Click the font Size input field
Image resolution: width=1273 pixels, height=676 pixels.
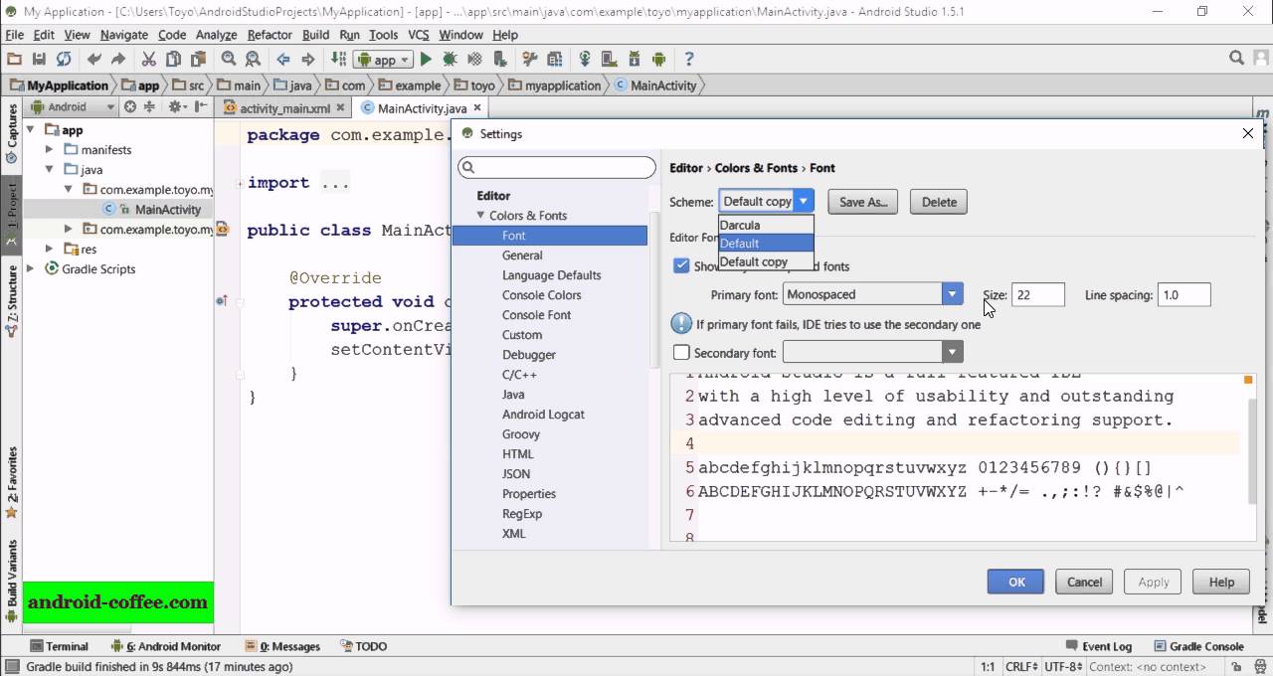click(x=1038, y=294)
